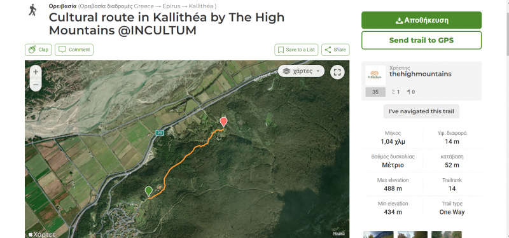Click the red trail end marker
The width and height of the screenshot is (509, 238).
pos(223,122)
